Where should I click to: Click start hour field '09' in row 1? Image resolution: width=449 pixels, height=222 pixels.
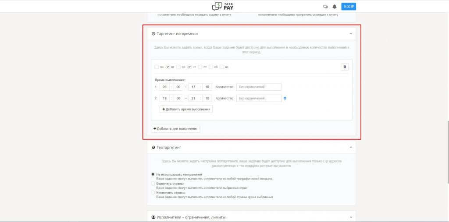[x=165, y=87]
